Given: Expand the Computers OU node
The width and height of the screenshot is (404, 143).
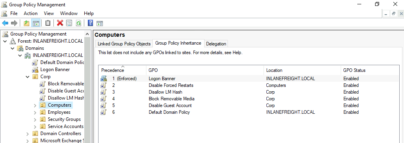Looking at the screenshot, I should point(35,105).
